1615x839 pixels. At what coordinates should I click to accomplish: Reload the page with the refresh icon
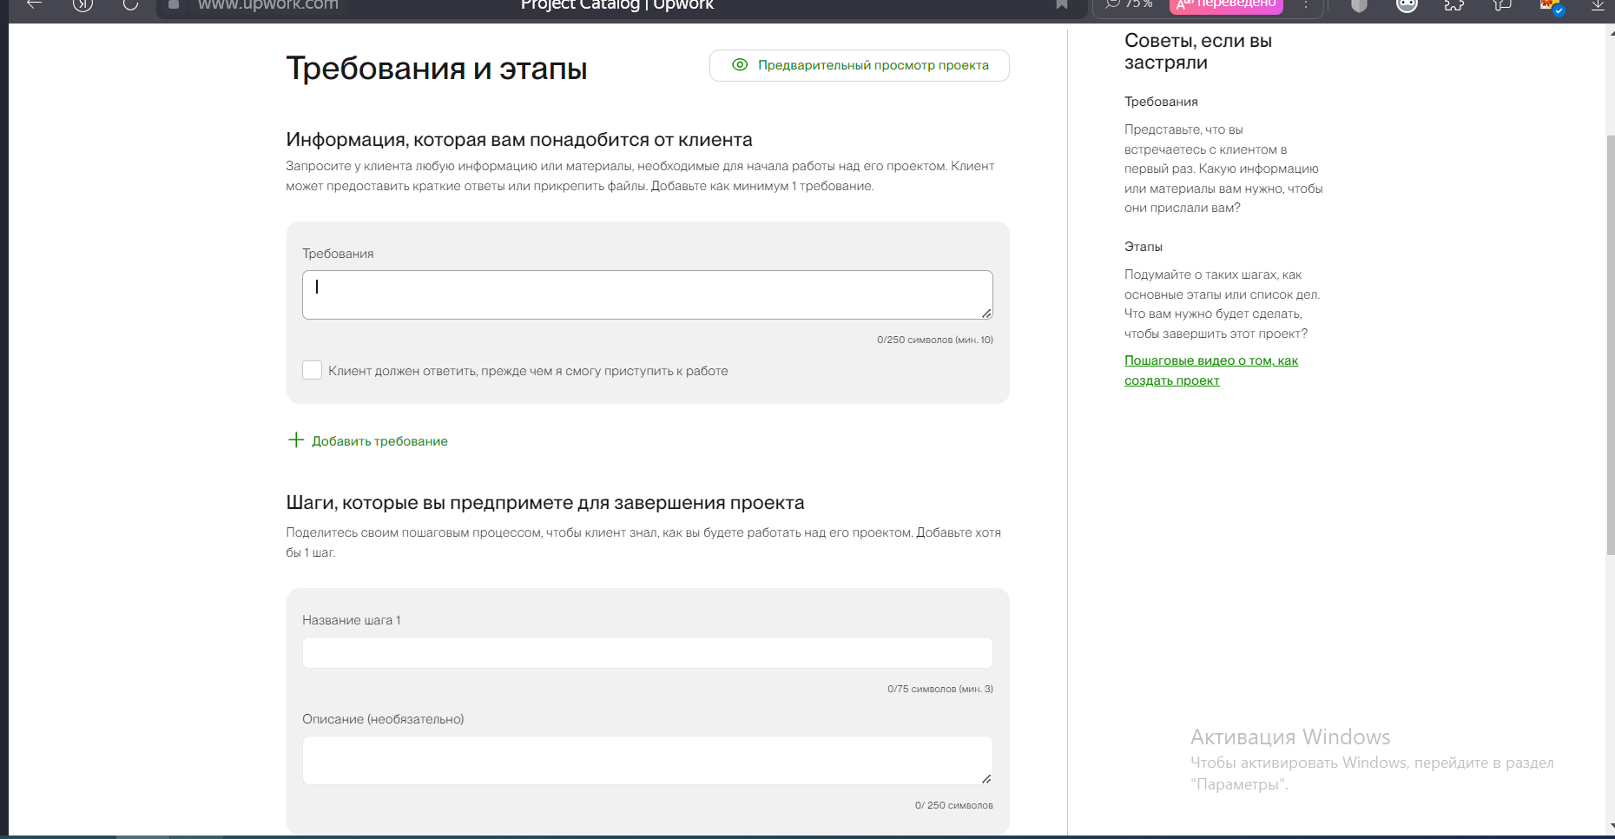(130, 4)
